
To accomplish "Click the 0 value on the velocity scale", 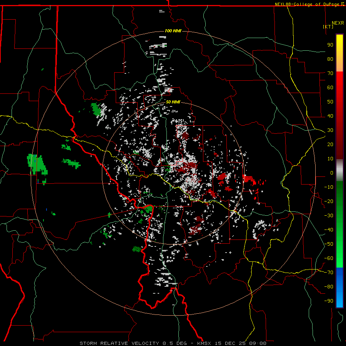I will pos(332,173).
